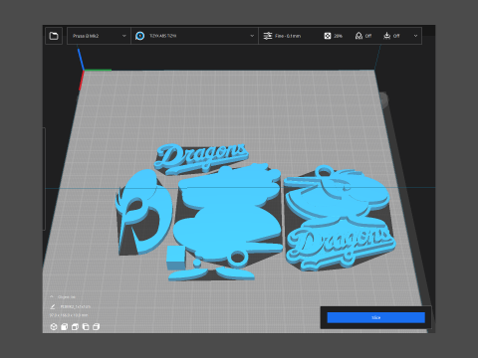Click the support icon showing Off
The image size is (478, 358).
tap(358, 36)
